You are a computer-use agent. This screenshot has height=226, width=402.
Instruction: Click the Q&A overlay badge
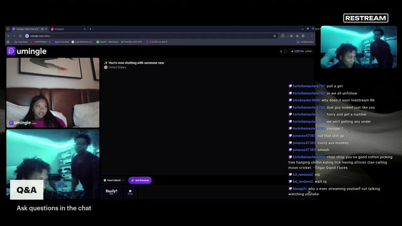pyautogui.click(x=27, y=190)
